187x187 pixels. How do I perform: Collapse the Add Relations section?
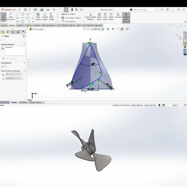24,63
